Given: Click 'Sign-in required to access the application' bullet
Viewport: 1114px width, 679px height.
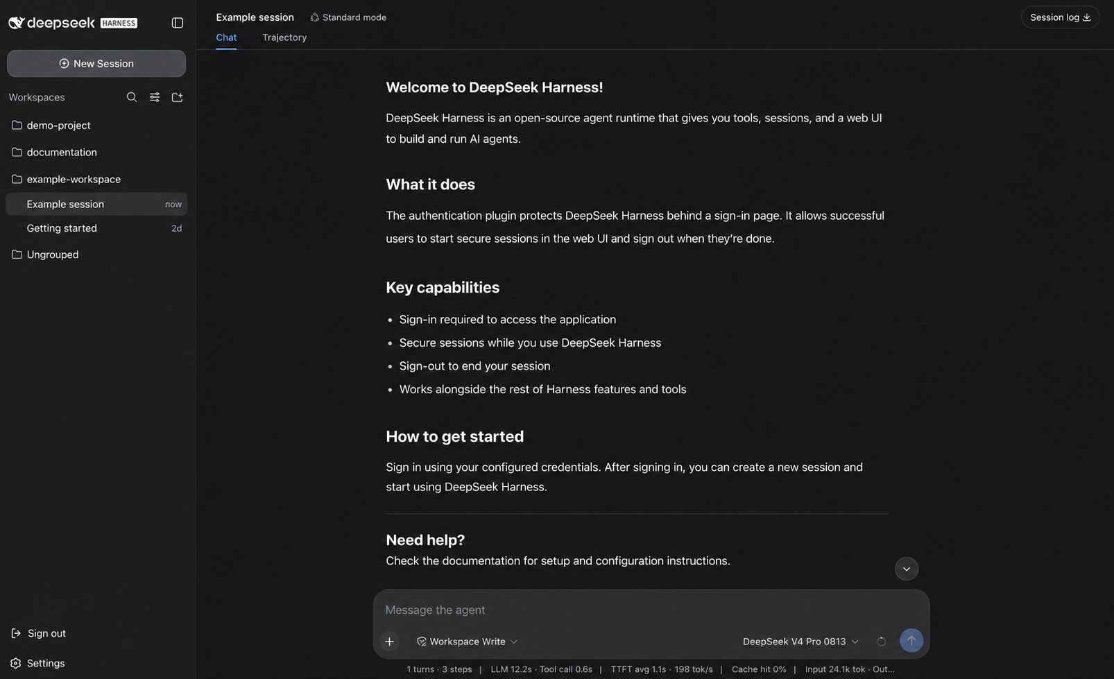Looking at the screenshot, I should click(x=508, y=320).
